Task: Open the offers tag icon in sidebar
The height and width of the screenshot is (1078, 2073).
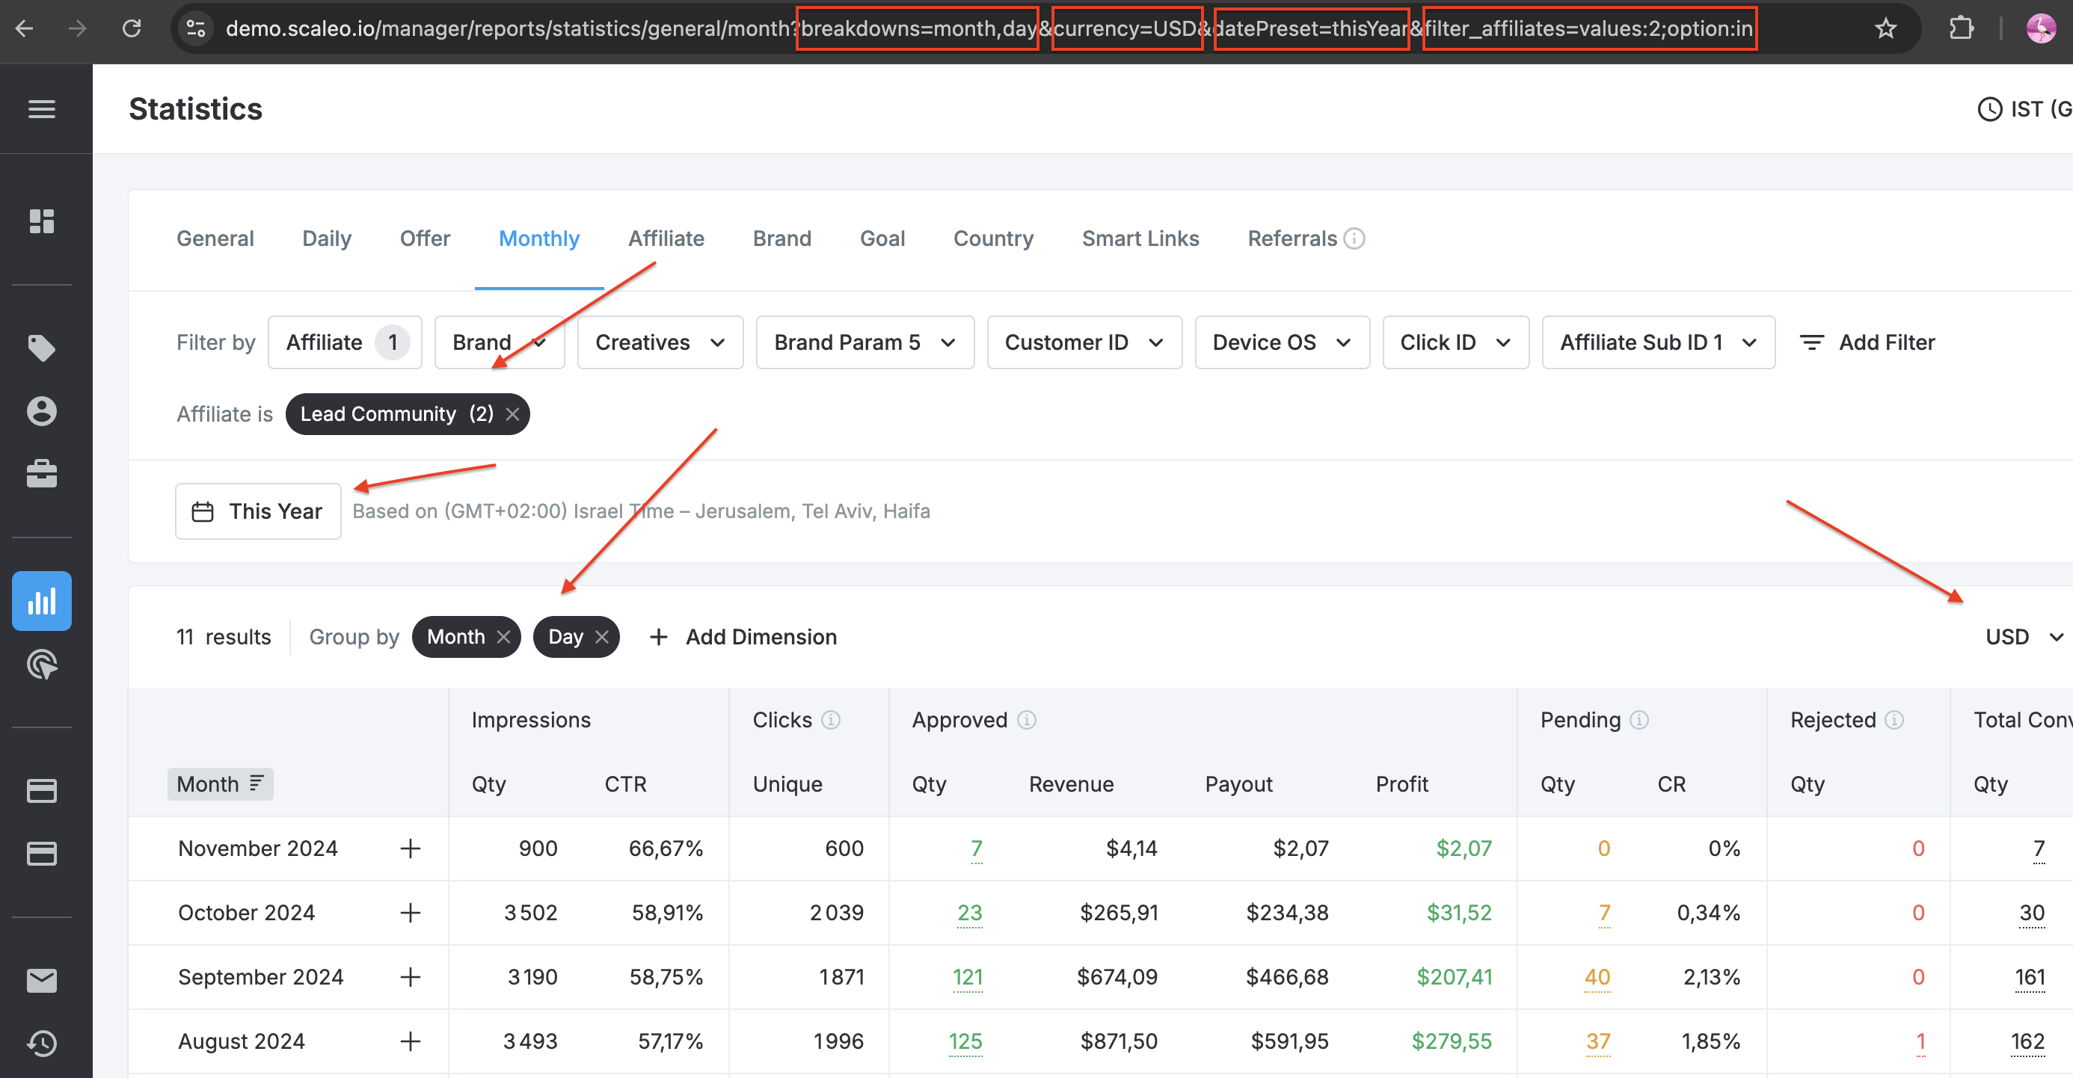Action: [42, 348]
